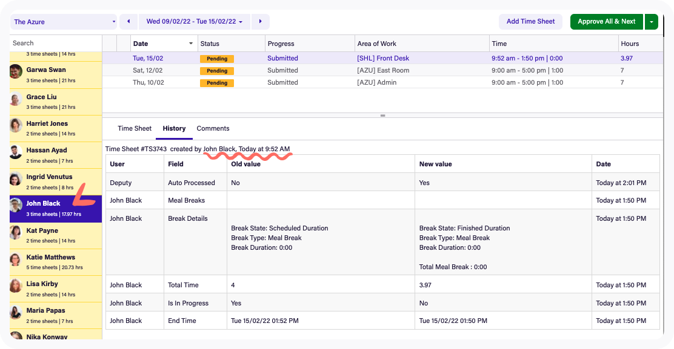
Task: Click the Tue 15/02/22 01:50 PM new value
Action: pyautogui.click(x=453, y=321)
